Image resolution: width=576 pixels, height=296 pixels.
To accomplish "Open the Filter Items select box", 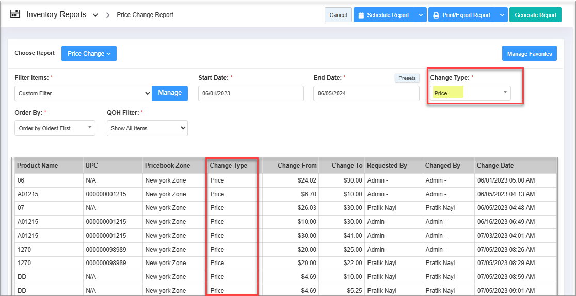I will pos(83,93).
